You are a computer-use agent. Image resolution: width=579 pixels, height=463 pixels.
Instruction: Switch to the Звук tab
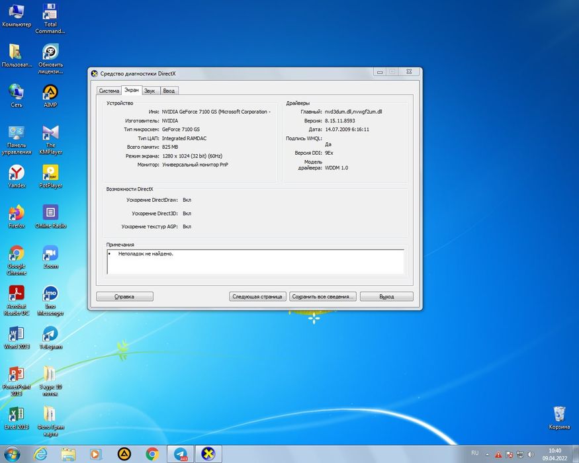point(150,91)
